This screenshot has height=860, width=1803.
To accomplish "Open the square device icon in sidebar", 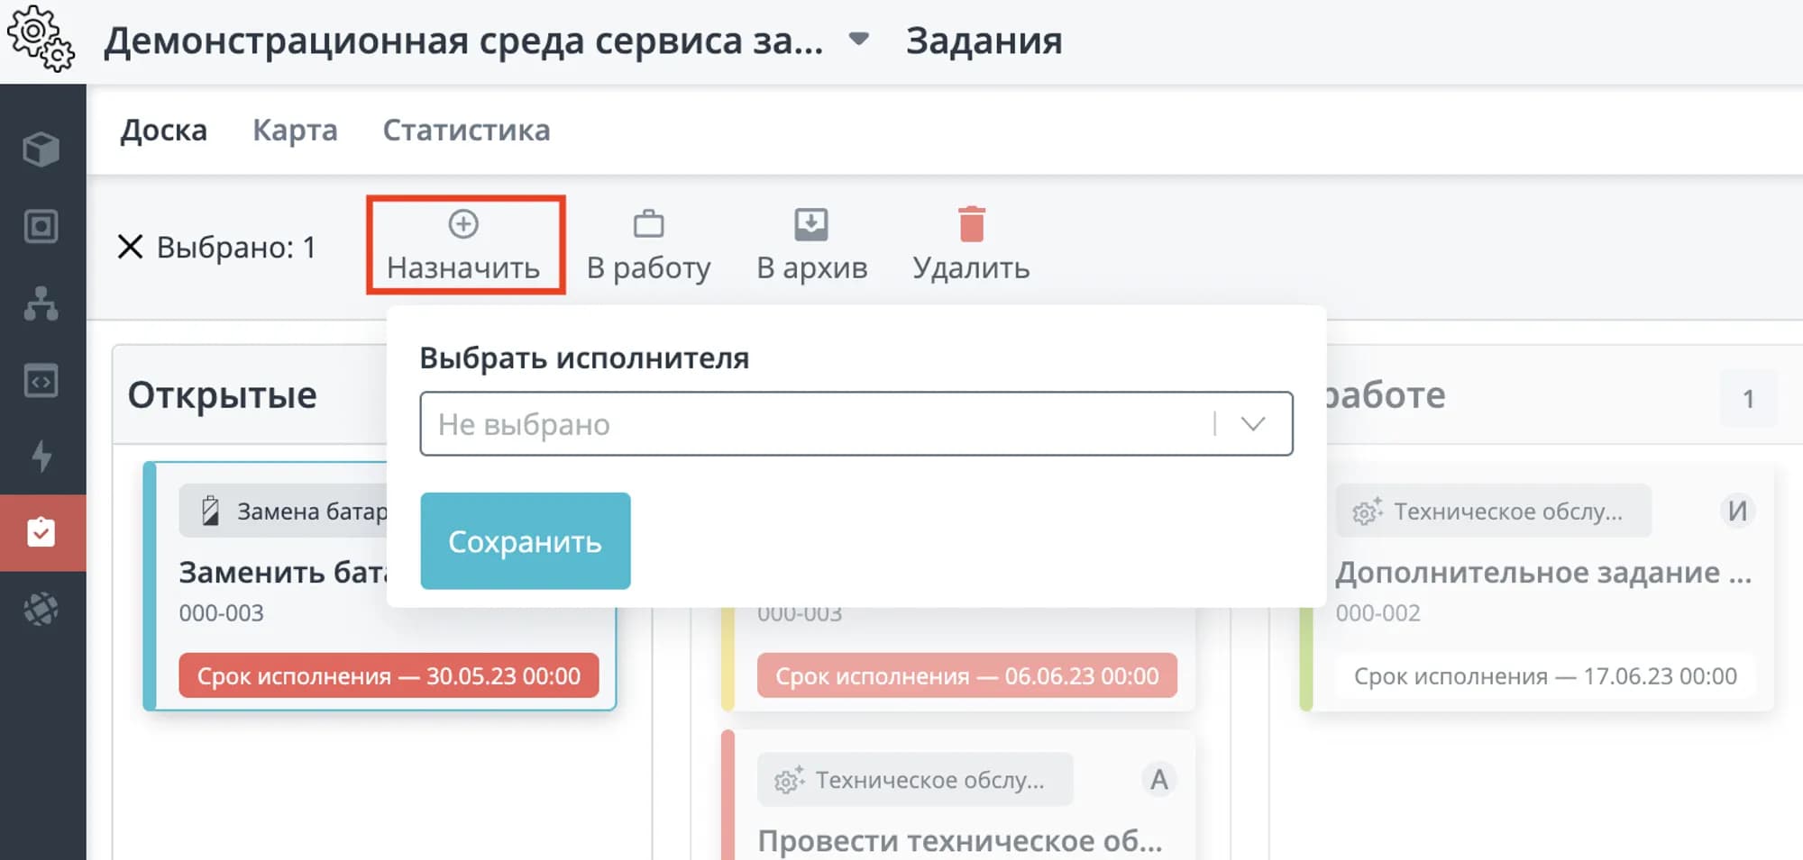I will click(41, 226).
